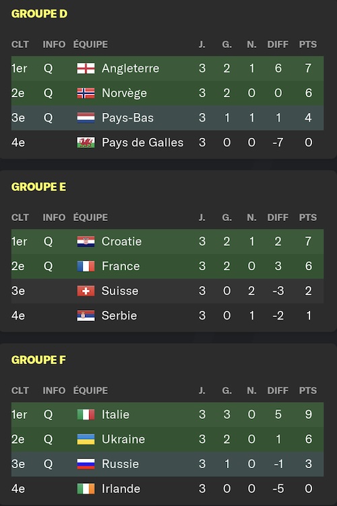
Task: Click the Swiss flag icon
Action: pos(86,290)
